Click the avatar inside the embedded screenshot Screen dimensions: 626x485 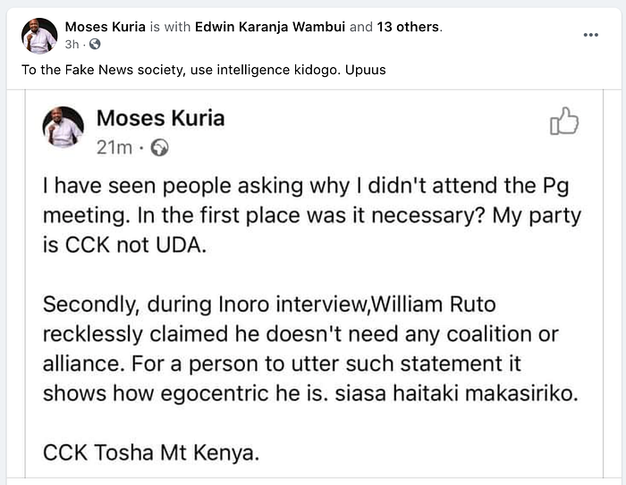tap(63, 127)
